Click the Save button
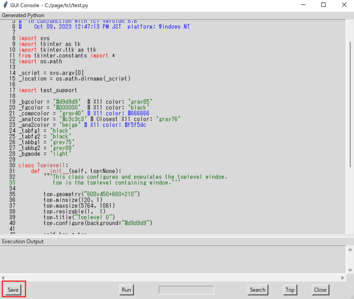 (x=13, y=290)
